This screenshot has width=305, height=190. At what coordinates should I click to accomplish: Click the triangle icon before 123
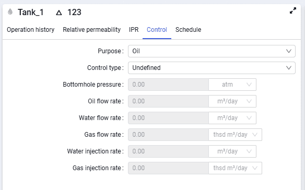coord(58,13)
